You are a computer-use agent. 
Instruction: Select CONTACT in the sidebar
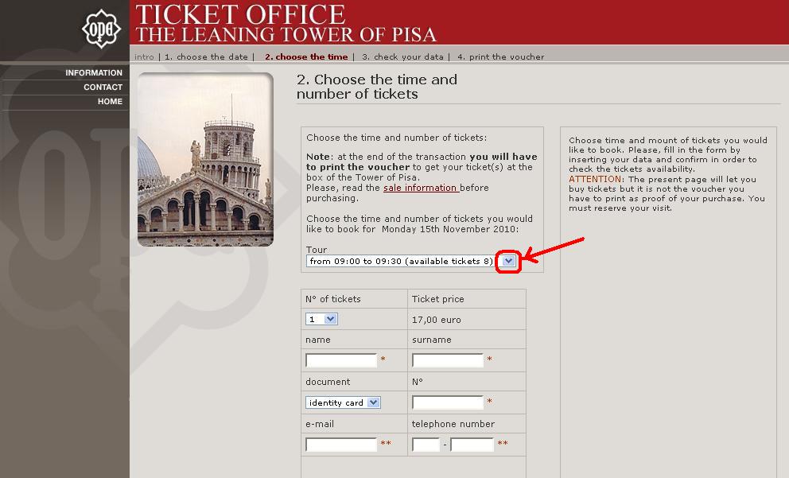(103, 87)
